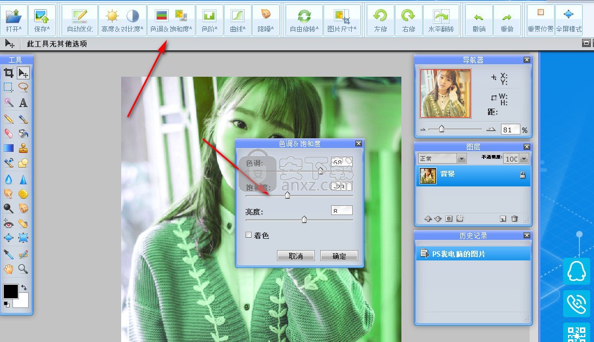Click the QQ penguin contact icon

577,272
